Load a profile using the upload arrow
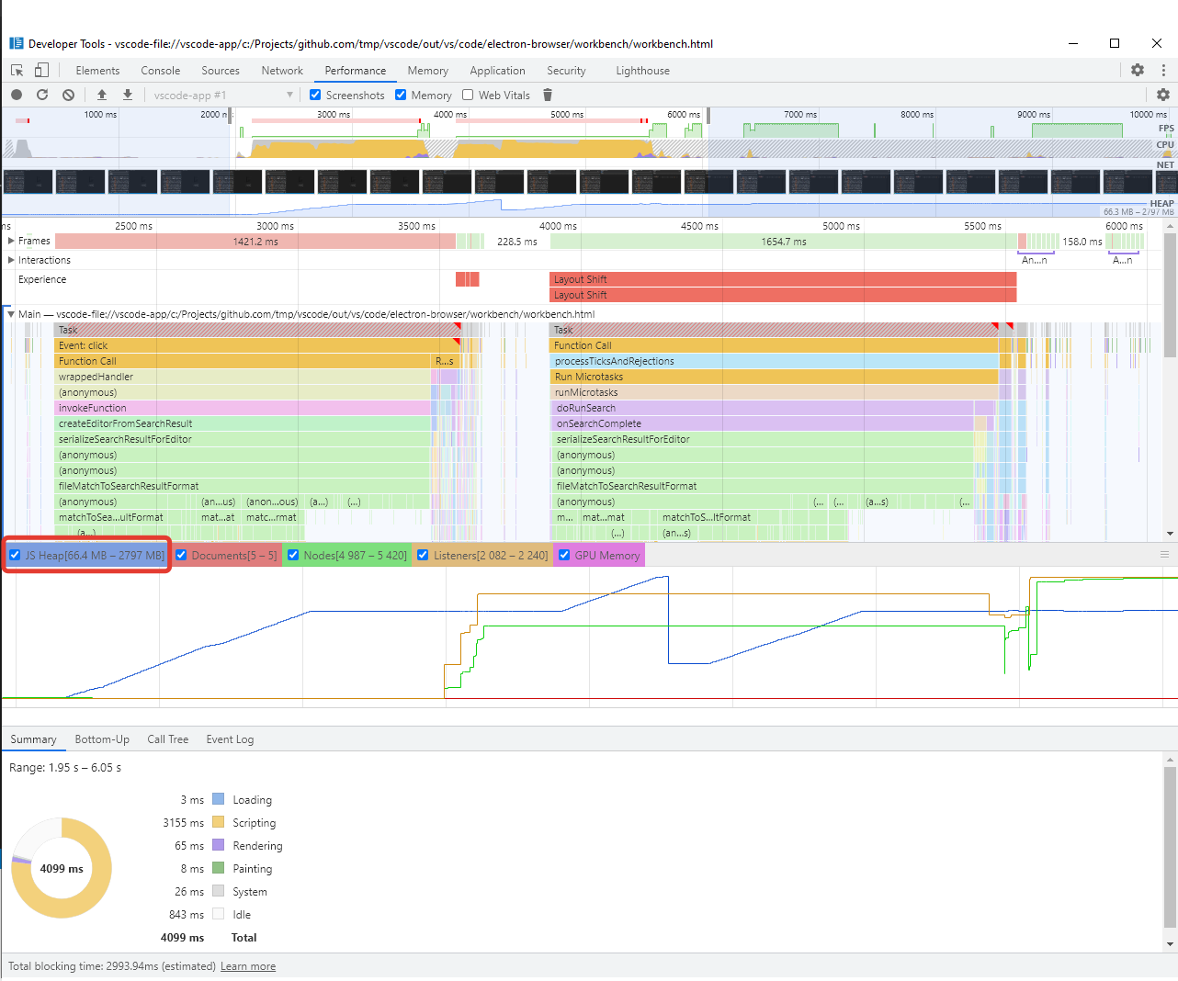This screenshot has height=981, width=1178. (x=102, y=95)
